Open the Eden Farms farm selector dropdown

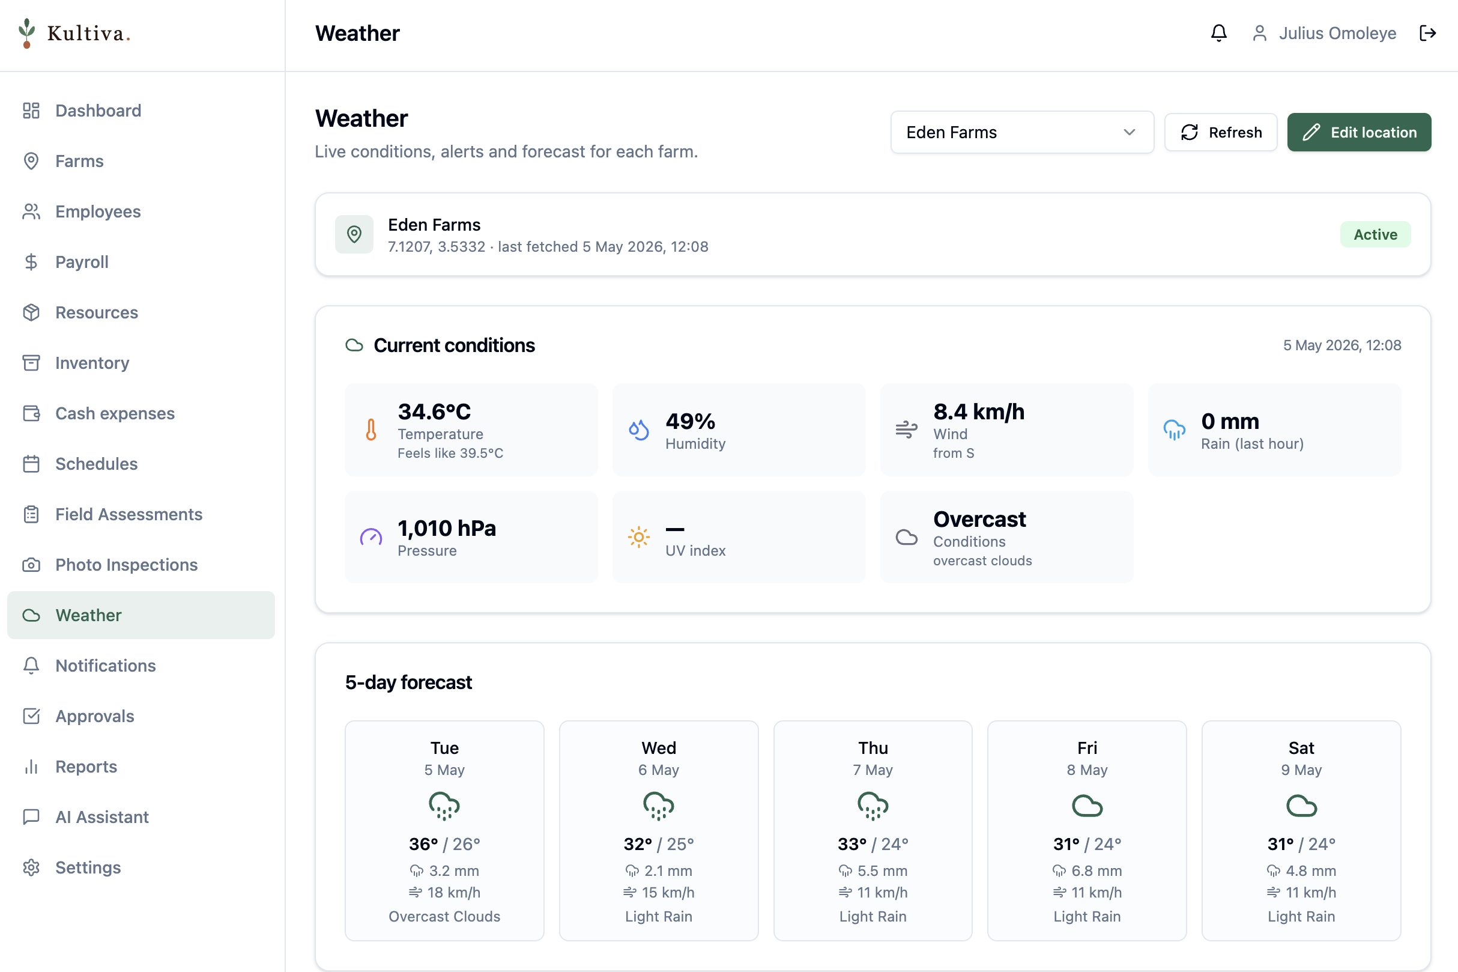coord(1022,132)
